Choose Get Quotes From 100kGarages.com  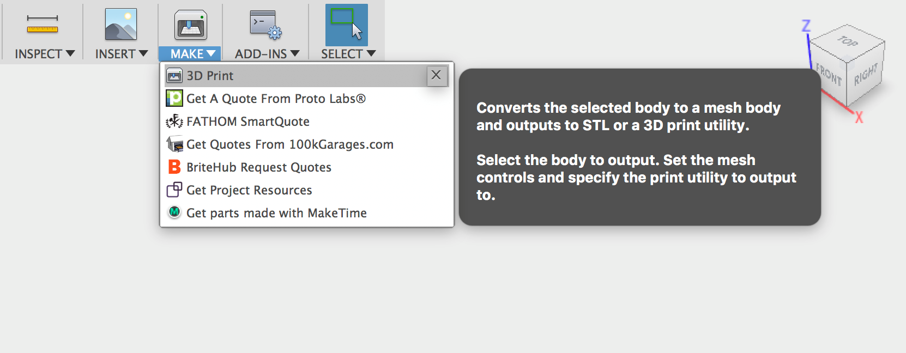[289, 144]
